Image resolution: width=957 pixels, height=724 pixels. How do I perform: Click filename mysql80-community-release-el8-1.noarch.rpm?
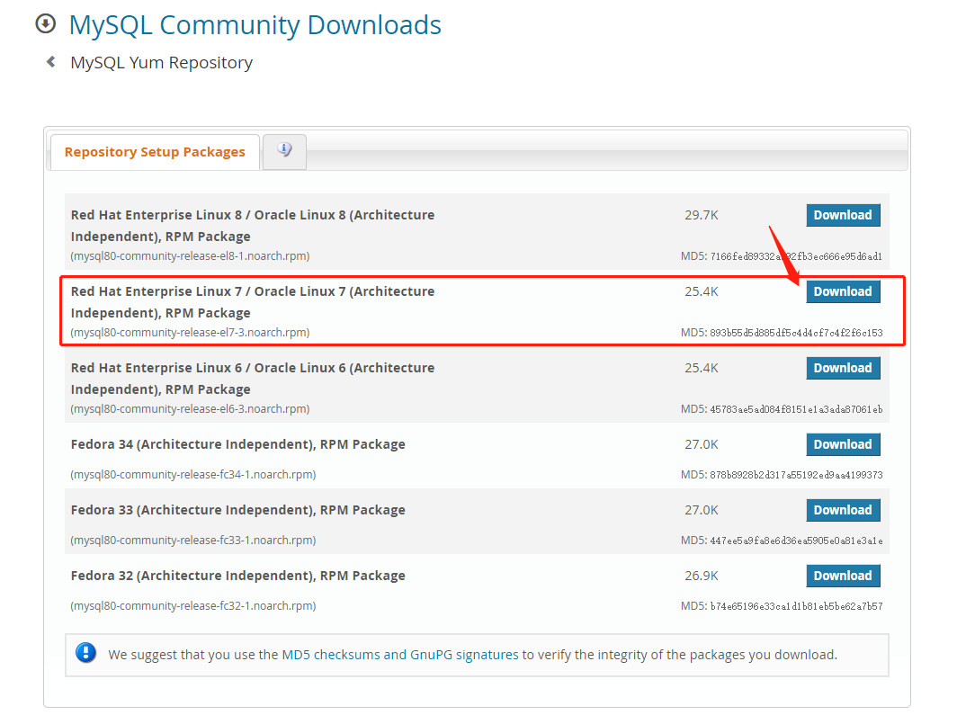[190, 255]
